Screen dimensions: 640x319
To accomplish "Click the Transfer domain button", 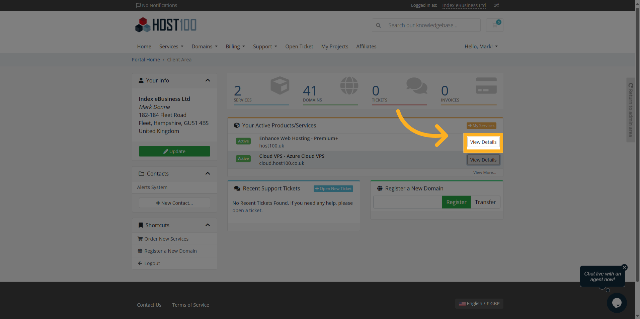I will [485, 202].
